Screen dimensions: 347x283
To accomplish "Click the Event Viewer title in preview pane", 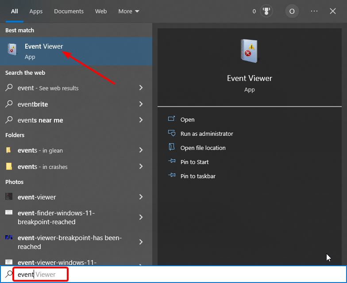I will [250, 78].
